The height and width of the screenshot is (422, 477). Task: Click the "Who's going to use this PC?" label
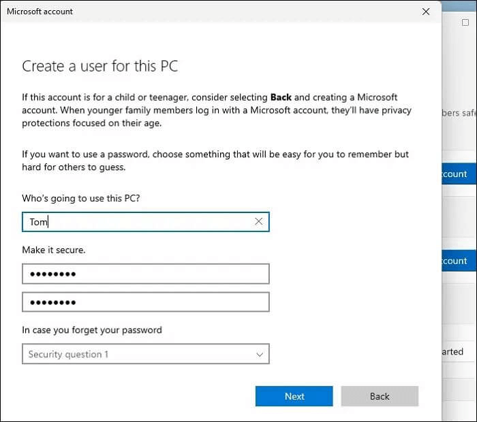click(85, 197)
